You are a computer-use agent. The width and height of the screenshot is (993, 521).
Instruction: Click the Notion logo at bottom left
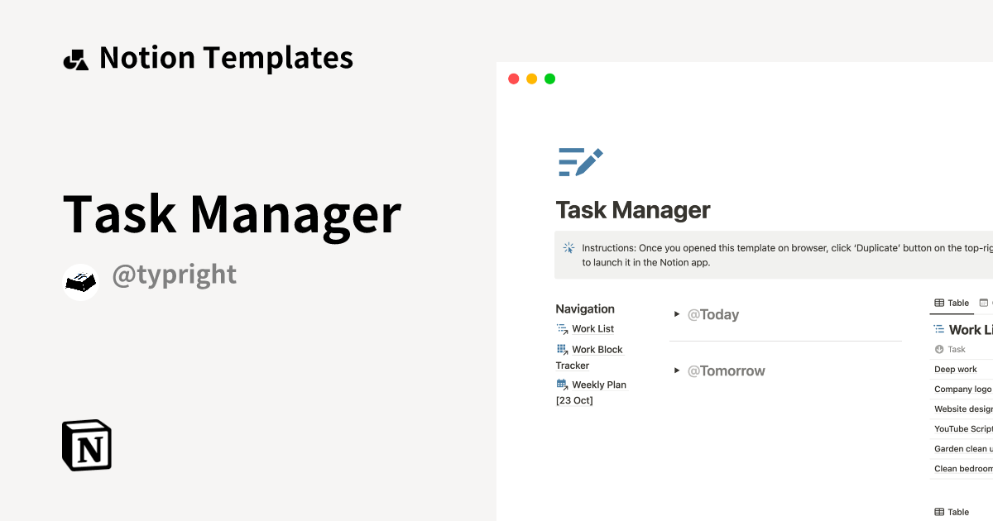86,445
